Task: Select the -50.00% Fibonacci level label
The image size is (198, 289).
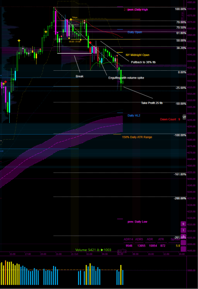Action: [181, 104]
